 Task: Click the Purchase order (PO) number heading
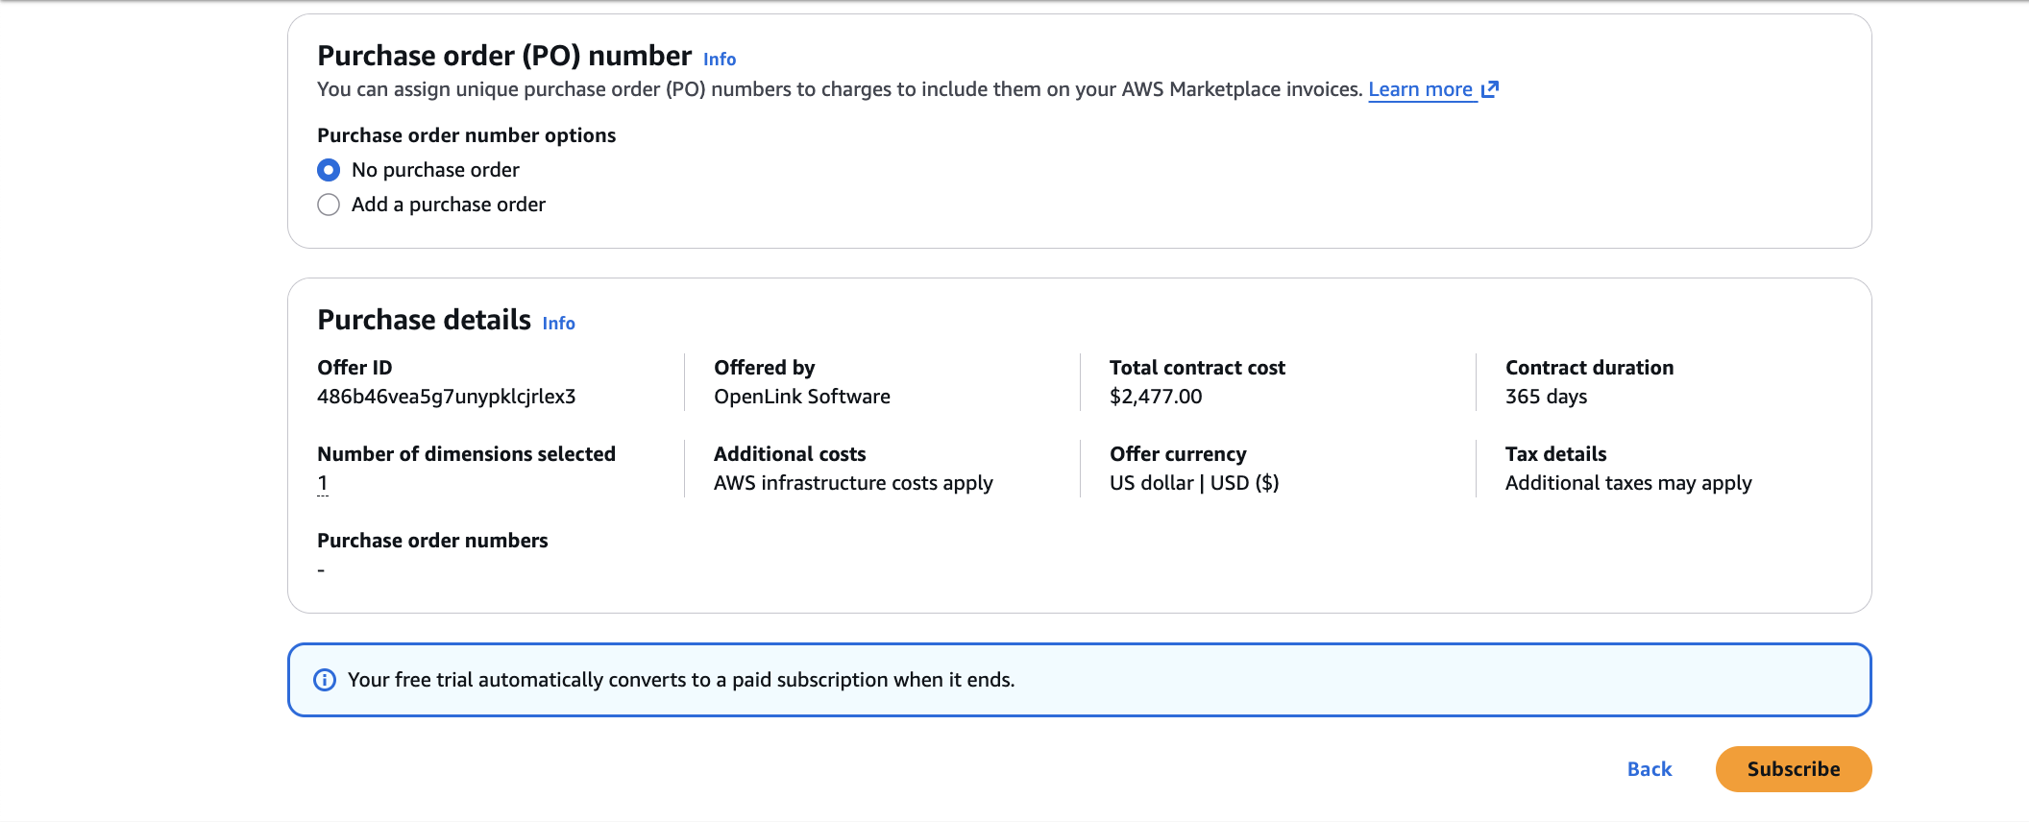(503, 56)
